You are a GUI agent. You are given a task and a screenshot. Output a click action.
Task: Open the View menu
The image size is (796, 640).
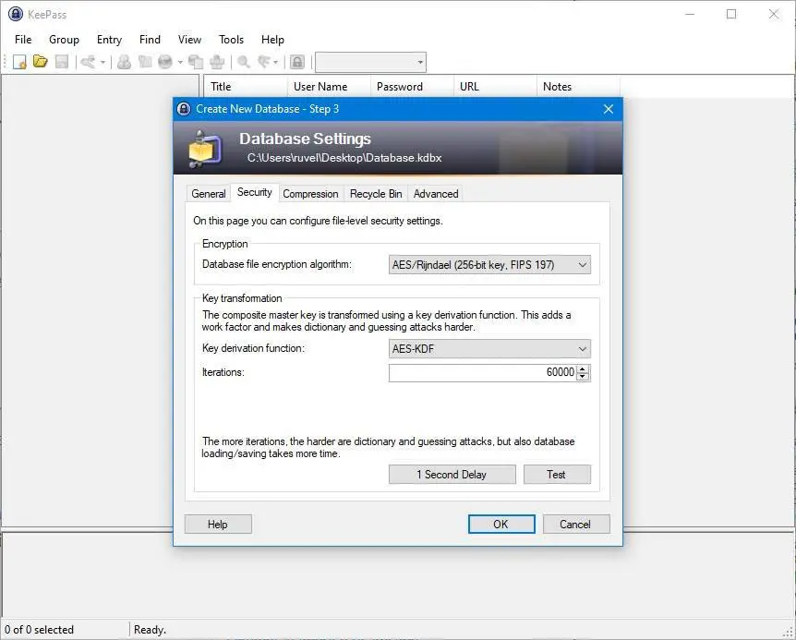(x=189, y=40)
